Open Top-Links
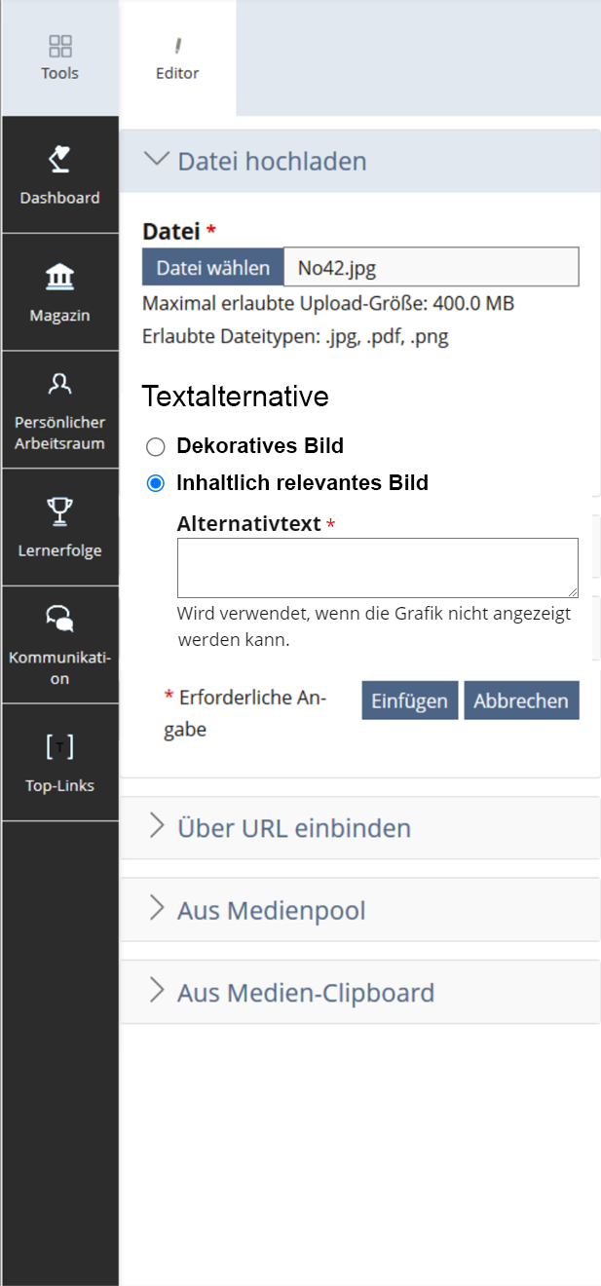Image resolution: width=601 pixels, height=1286 pixels. tap(59, 764)
